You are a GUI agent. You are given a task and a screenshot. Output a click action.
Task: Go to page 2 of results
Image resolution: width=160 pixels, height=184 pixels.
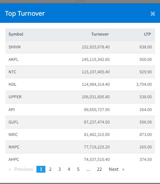pyautogui.click(x=50, y=169)
